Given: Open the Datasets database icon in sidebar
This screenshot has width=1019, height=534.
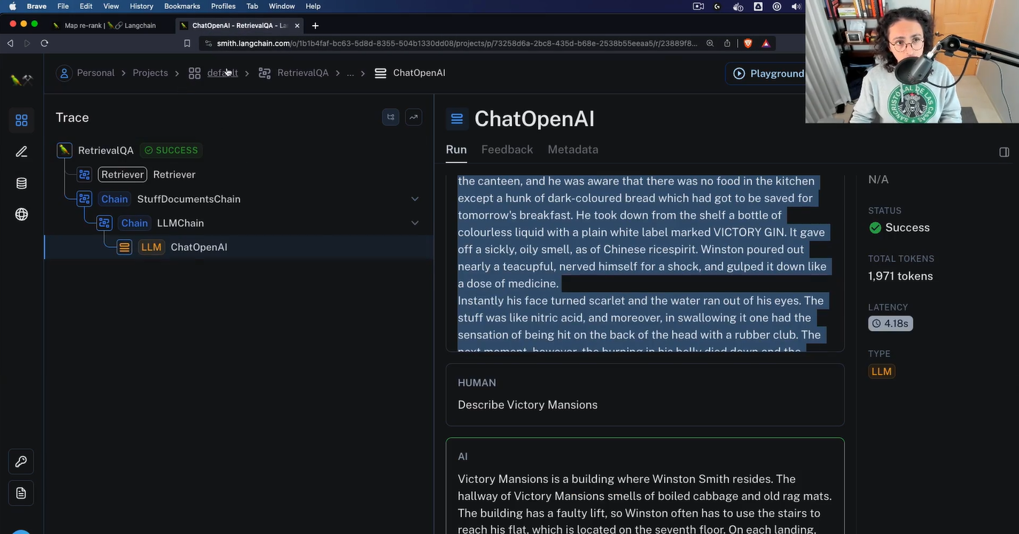Looking at the screenshot, I should coord(21,184).
